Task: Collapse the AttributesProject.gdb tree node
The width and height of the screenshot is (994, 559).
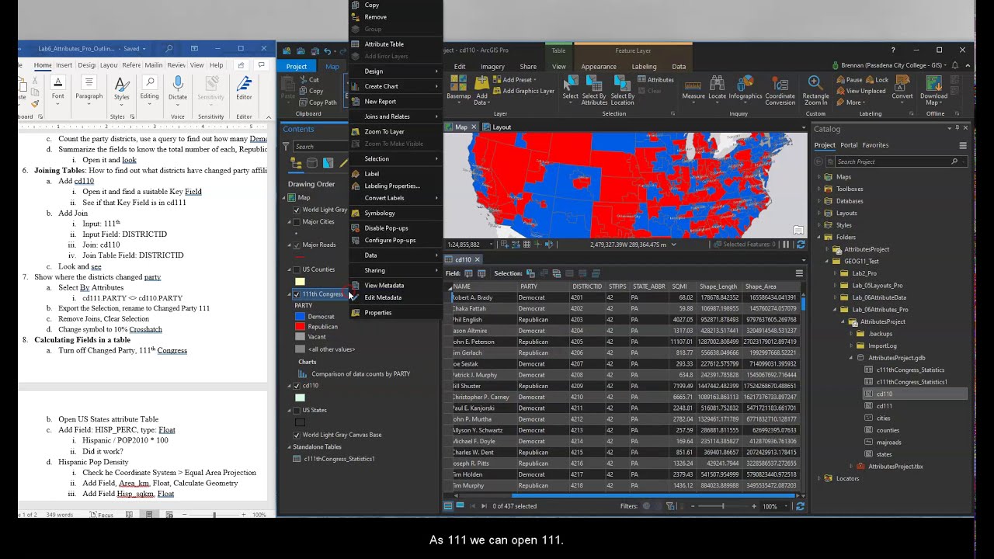Action: click(852, 358)
